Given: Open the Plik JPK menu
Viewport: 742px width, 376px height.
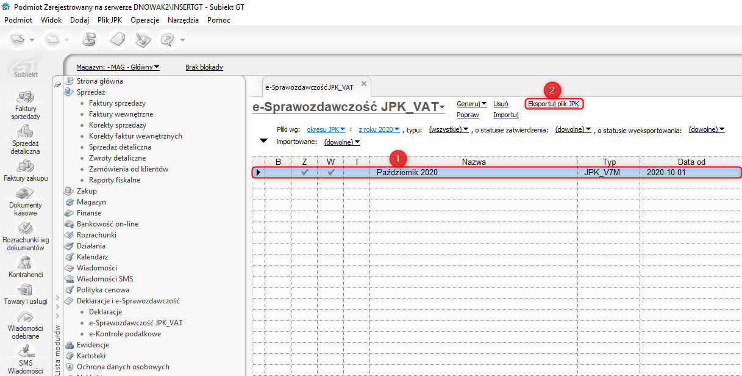Looking at the screenshot, I should tap(110, 20).
